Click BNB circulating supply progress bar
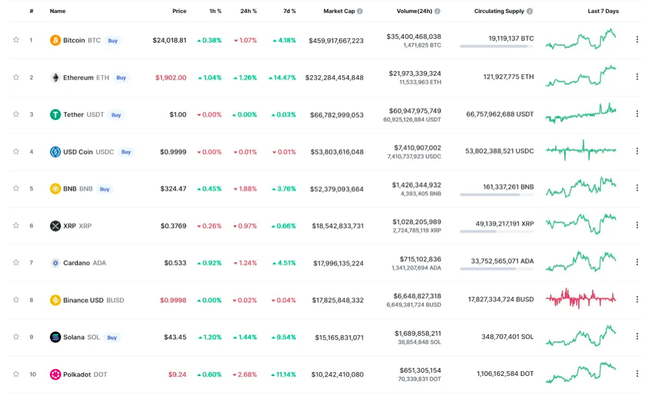This screenshot has width=648, height=394. [x=497, y=194]
